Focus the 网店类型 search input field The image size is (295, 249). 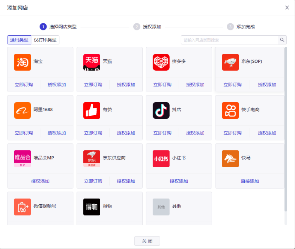[229, 40]
